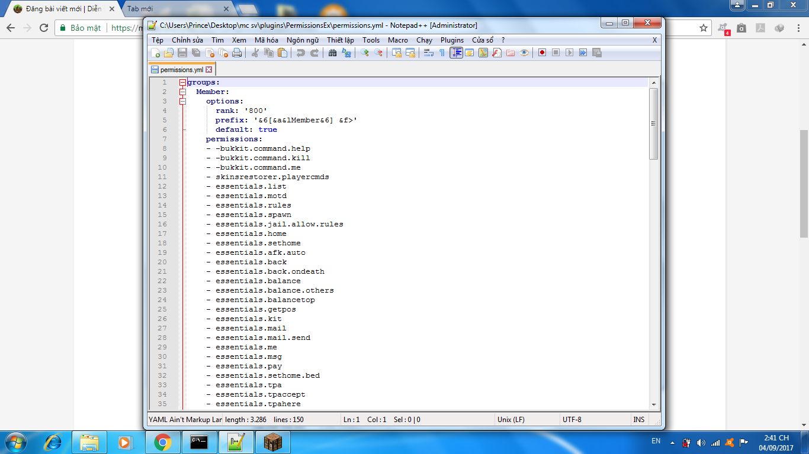The width and height of the screenshot is (809, 454).
Task: Collapse the groups fold marker on line 1
Action: tap(183, 83)
